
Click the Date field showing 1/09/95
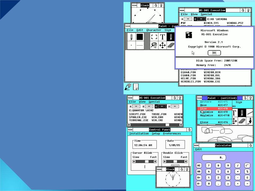pyautogui.click(x=175, y=145)
